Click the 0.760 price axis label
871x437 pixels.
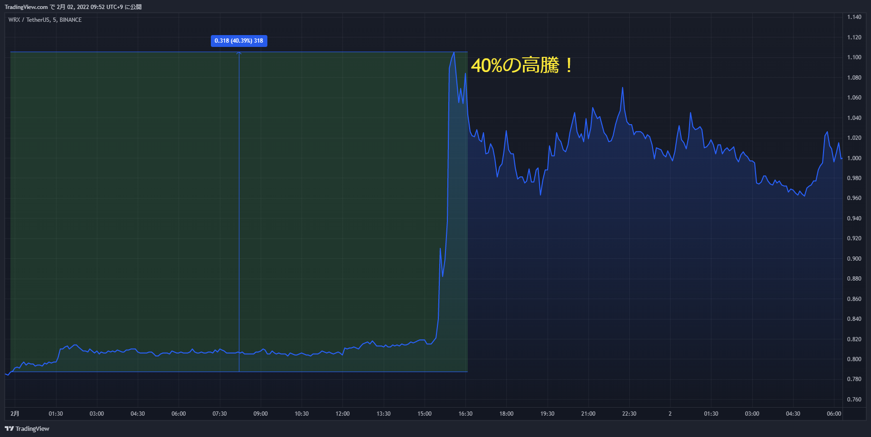tap(854, 400)
